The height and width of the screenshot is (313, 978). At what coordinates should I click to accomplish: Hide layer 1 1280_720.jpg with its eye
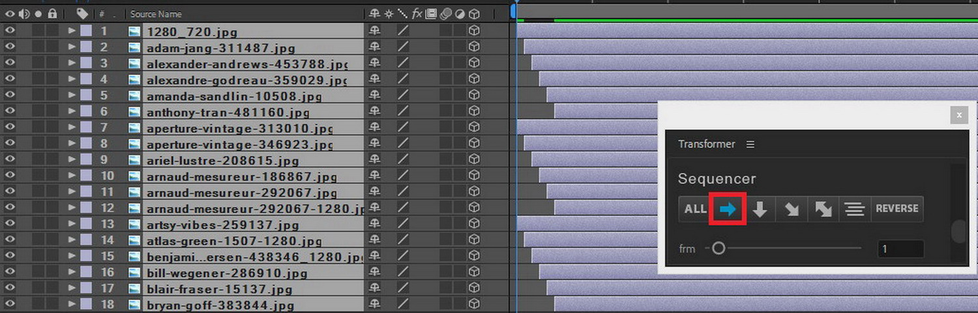pyautogui.click(x=10, y=30)
